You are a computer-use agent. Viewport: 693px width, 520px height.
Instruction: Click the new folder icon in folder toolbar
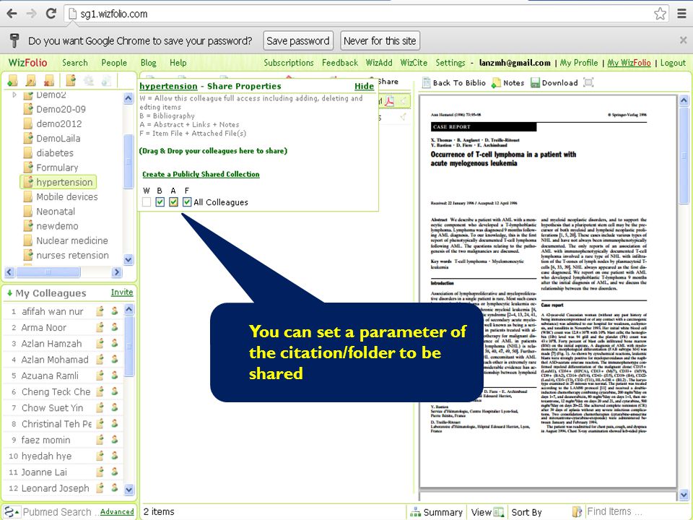coord(12,81)
